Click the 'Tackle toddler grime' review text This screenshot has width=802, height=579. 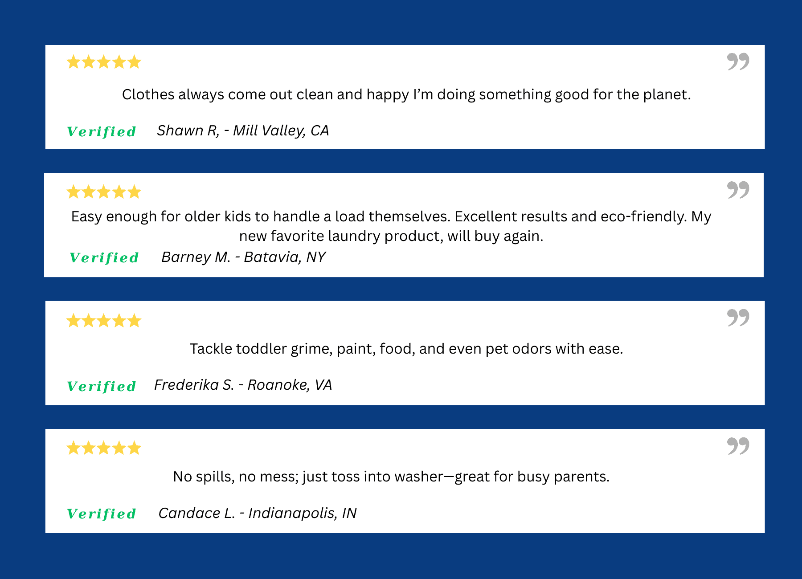pyautogui.click(x=406, y=349)
